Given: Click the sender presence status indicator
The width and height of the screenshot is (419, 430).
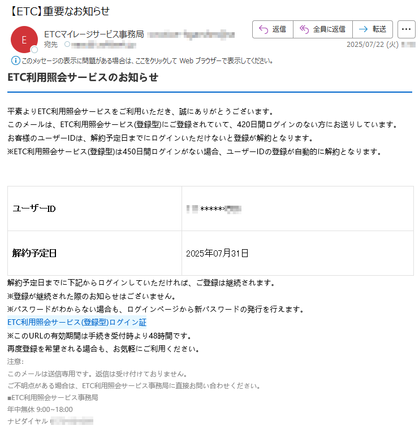Looking at the screenshot, I should [34, 50].
